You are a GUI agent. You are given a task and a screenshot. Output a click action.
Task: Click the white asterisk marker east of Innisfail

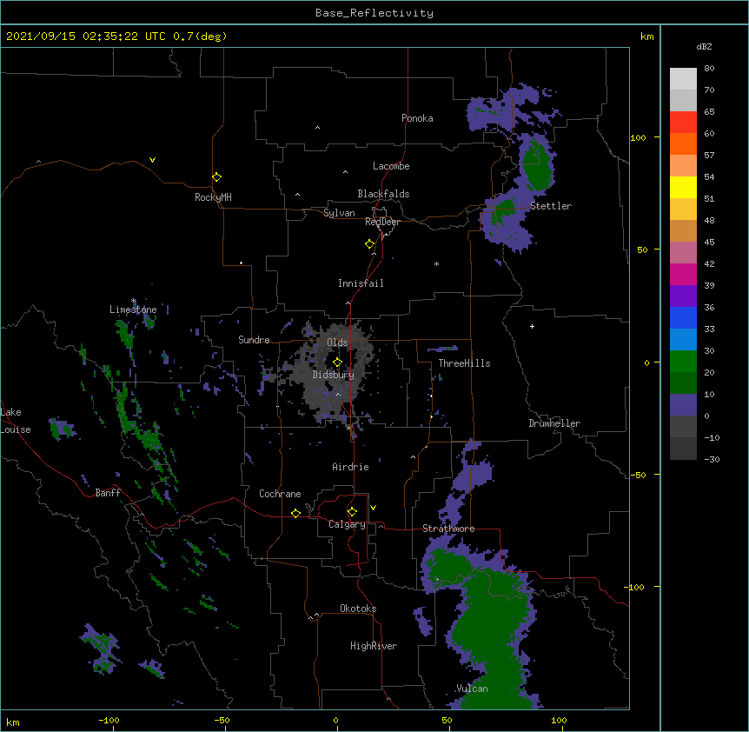(436, 263)
